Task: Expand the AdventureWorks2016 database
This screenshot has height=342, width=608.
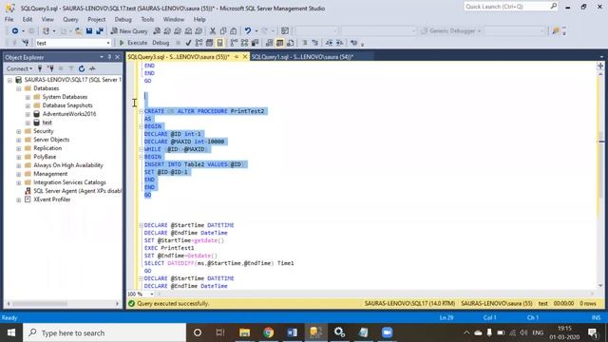Action: [x=28, y=114]
